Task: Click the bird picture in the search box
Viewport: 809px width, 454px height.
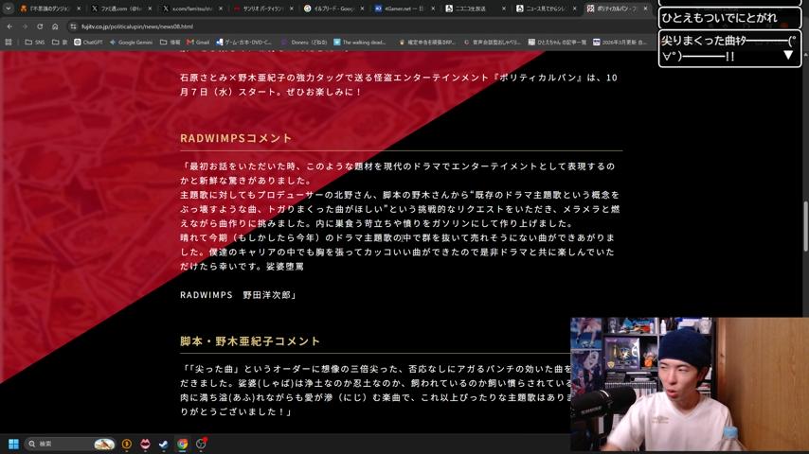Action: (103, 444)
